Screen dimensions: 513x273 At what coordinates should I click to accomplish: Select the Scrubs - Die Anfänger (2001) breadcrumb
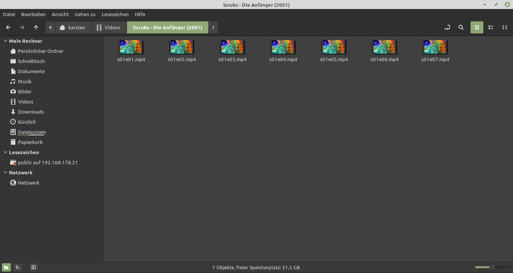[x=167, y=27]
